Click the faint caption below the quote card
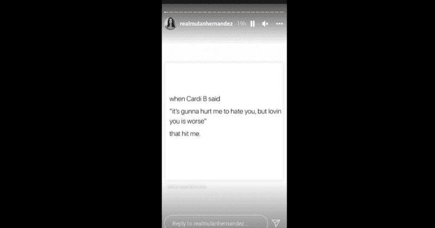The image size is (435, 228). pyautogui.click(x=187, y=187)
